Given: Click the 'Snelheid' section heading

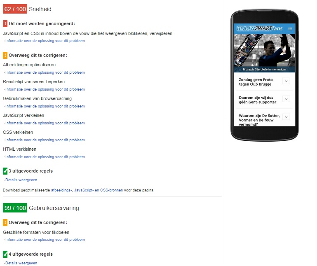Looking at the screenshot, I should tap(40, 9).
